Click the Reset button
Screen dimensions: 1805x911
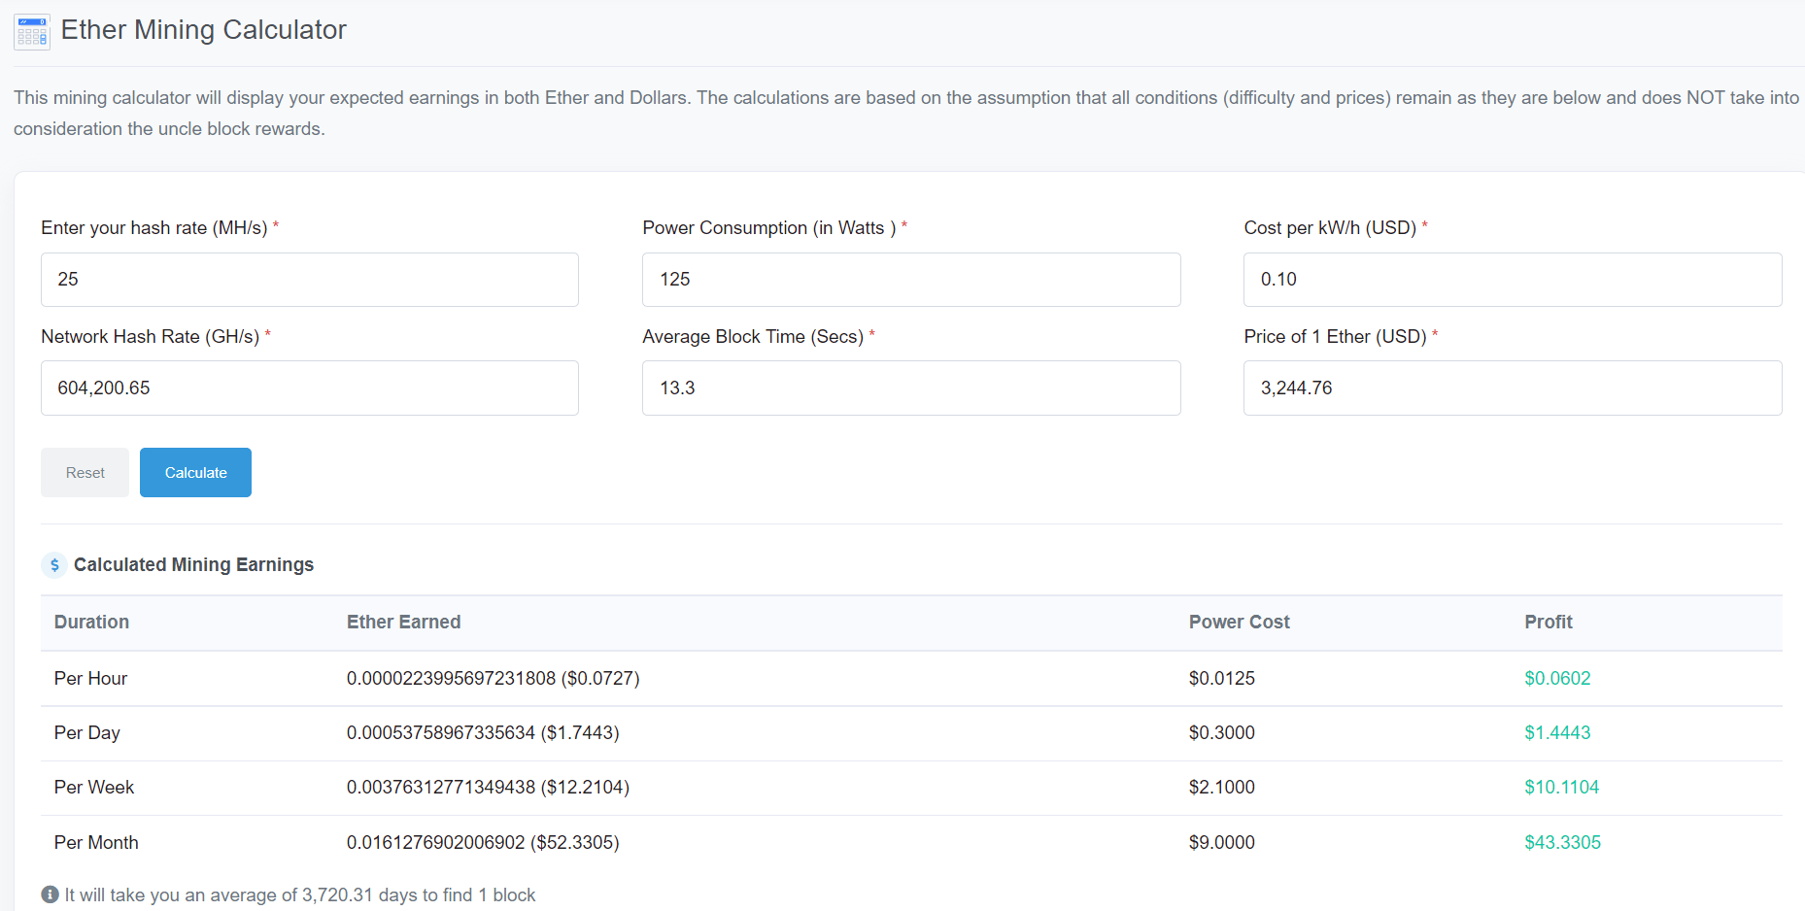tap(85, 473)
